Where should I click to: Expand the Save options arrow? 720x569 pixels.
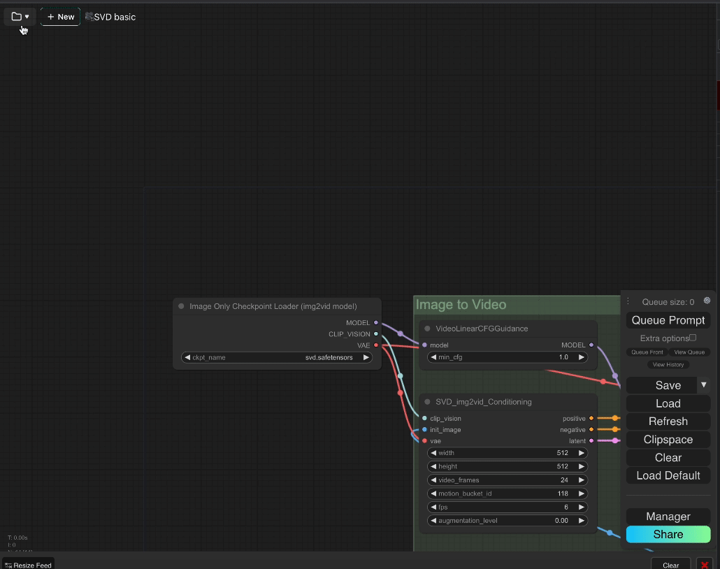click(x=704, y=385)
